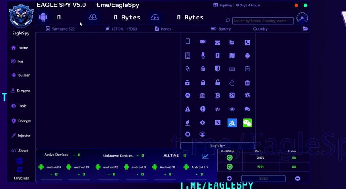The image size is (346, 189).
Task: Click the shield icon in the grid
Action: [218, 69]
